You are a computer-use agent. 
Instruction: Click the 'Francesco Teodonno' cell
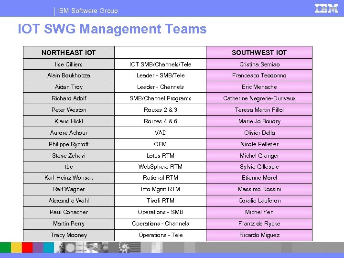tap(259, 75)
